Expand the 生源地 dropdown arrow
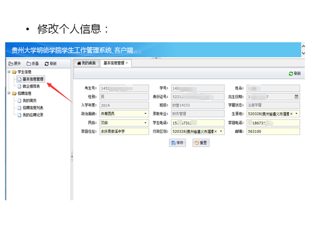Screen dimensions: 318x239 coord(297,114)
